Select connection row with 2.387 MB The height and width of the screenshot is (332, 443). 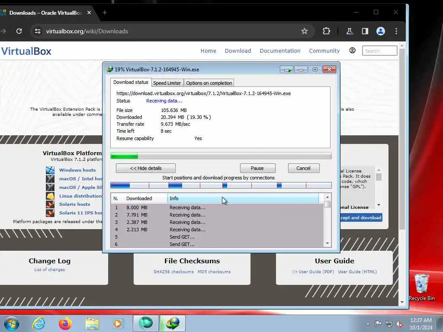pyautogui.click(x=217, y=222)
